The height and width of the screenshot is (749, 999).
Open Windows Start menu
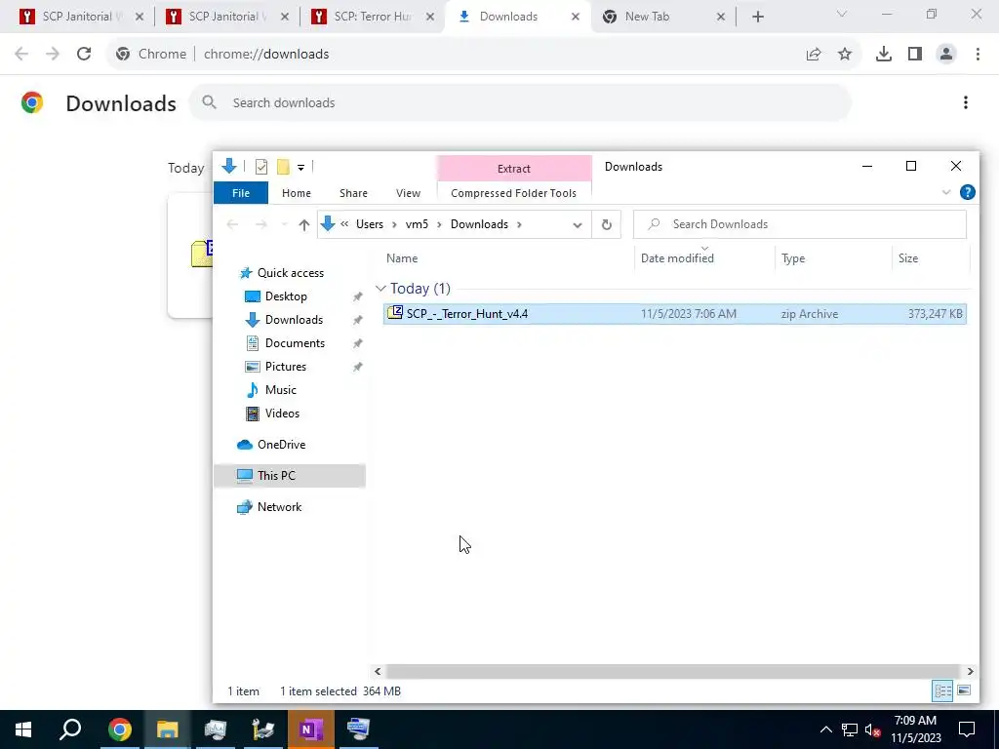23,729
